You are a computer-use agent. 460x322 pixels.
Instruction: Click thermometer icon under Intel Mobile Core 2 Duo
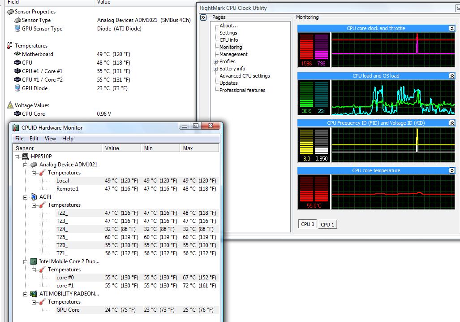[x=42, y=270]
